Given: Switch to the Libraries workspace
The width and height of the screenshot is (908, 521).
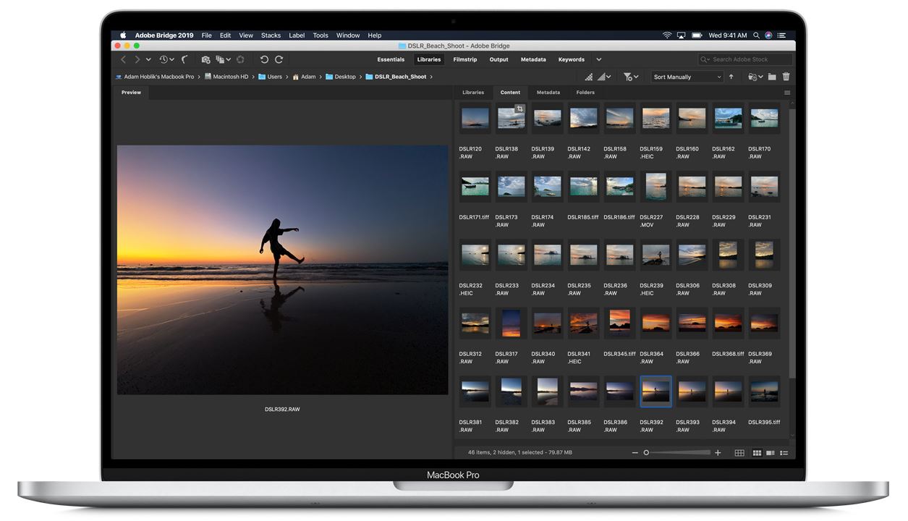Looking at the screenshot, I should (x=429, y=59).
